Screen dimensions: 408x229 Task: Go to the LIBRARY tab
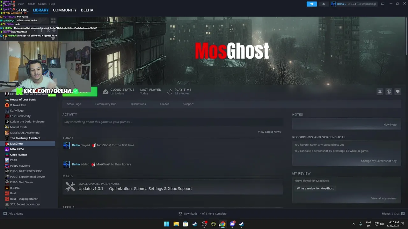[41, 10]
